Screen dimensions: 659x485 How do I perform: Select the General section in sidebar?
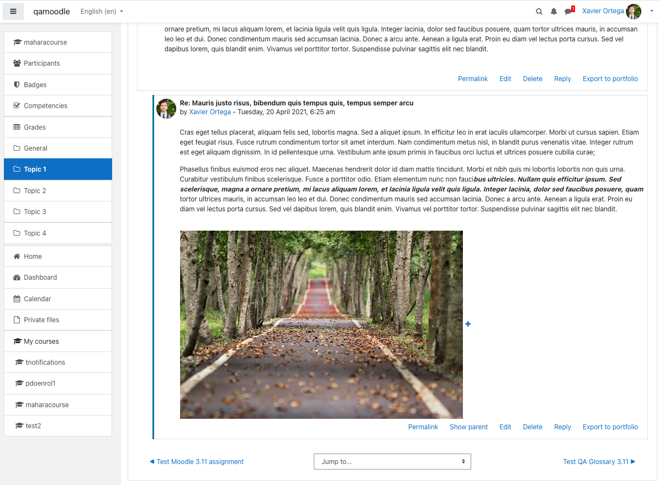pos(58,148)
